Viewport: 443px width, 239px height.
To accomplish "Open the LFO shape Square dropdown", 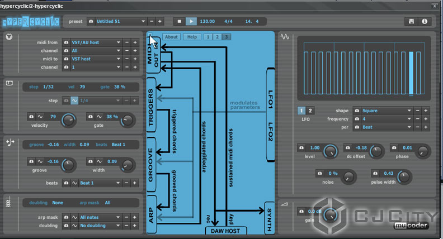I will (387, 111).
